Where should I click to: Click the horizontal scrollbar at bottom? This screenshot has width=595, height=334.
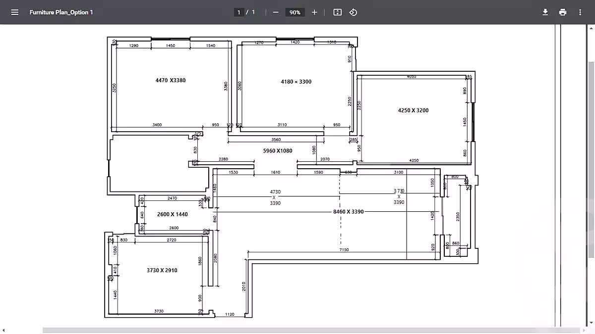(x=297, y=330)
